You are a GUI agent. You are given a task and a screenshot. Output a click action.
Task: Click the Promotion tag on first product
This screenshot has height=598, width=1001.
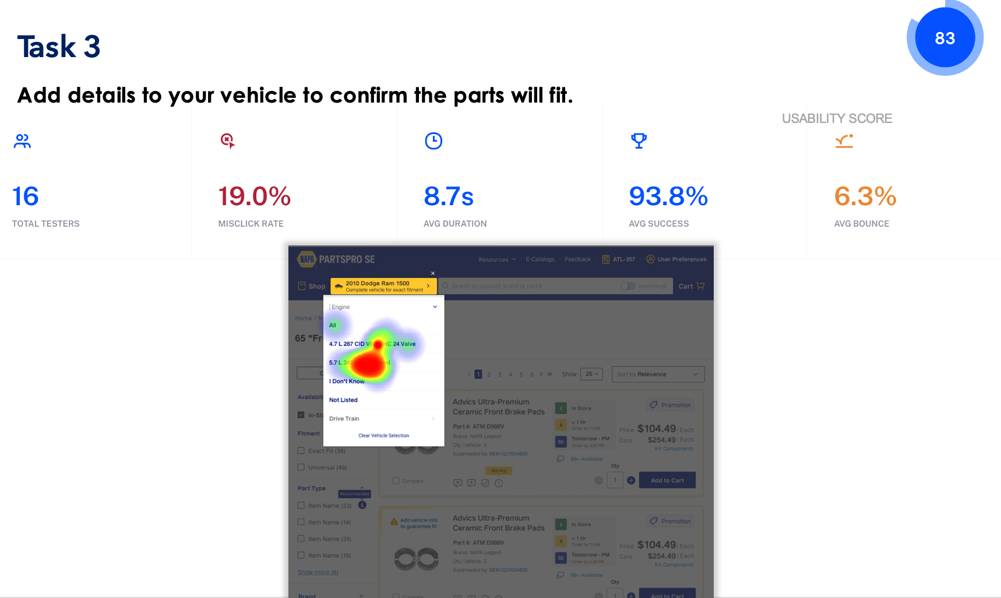[x=670, y=405]
